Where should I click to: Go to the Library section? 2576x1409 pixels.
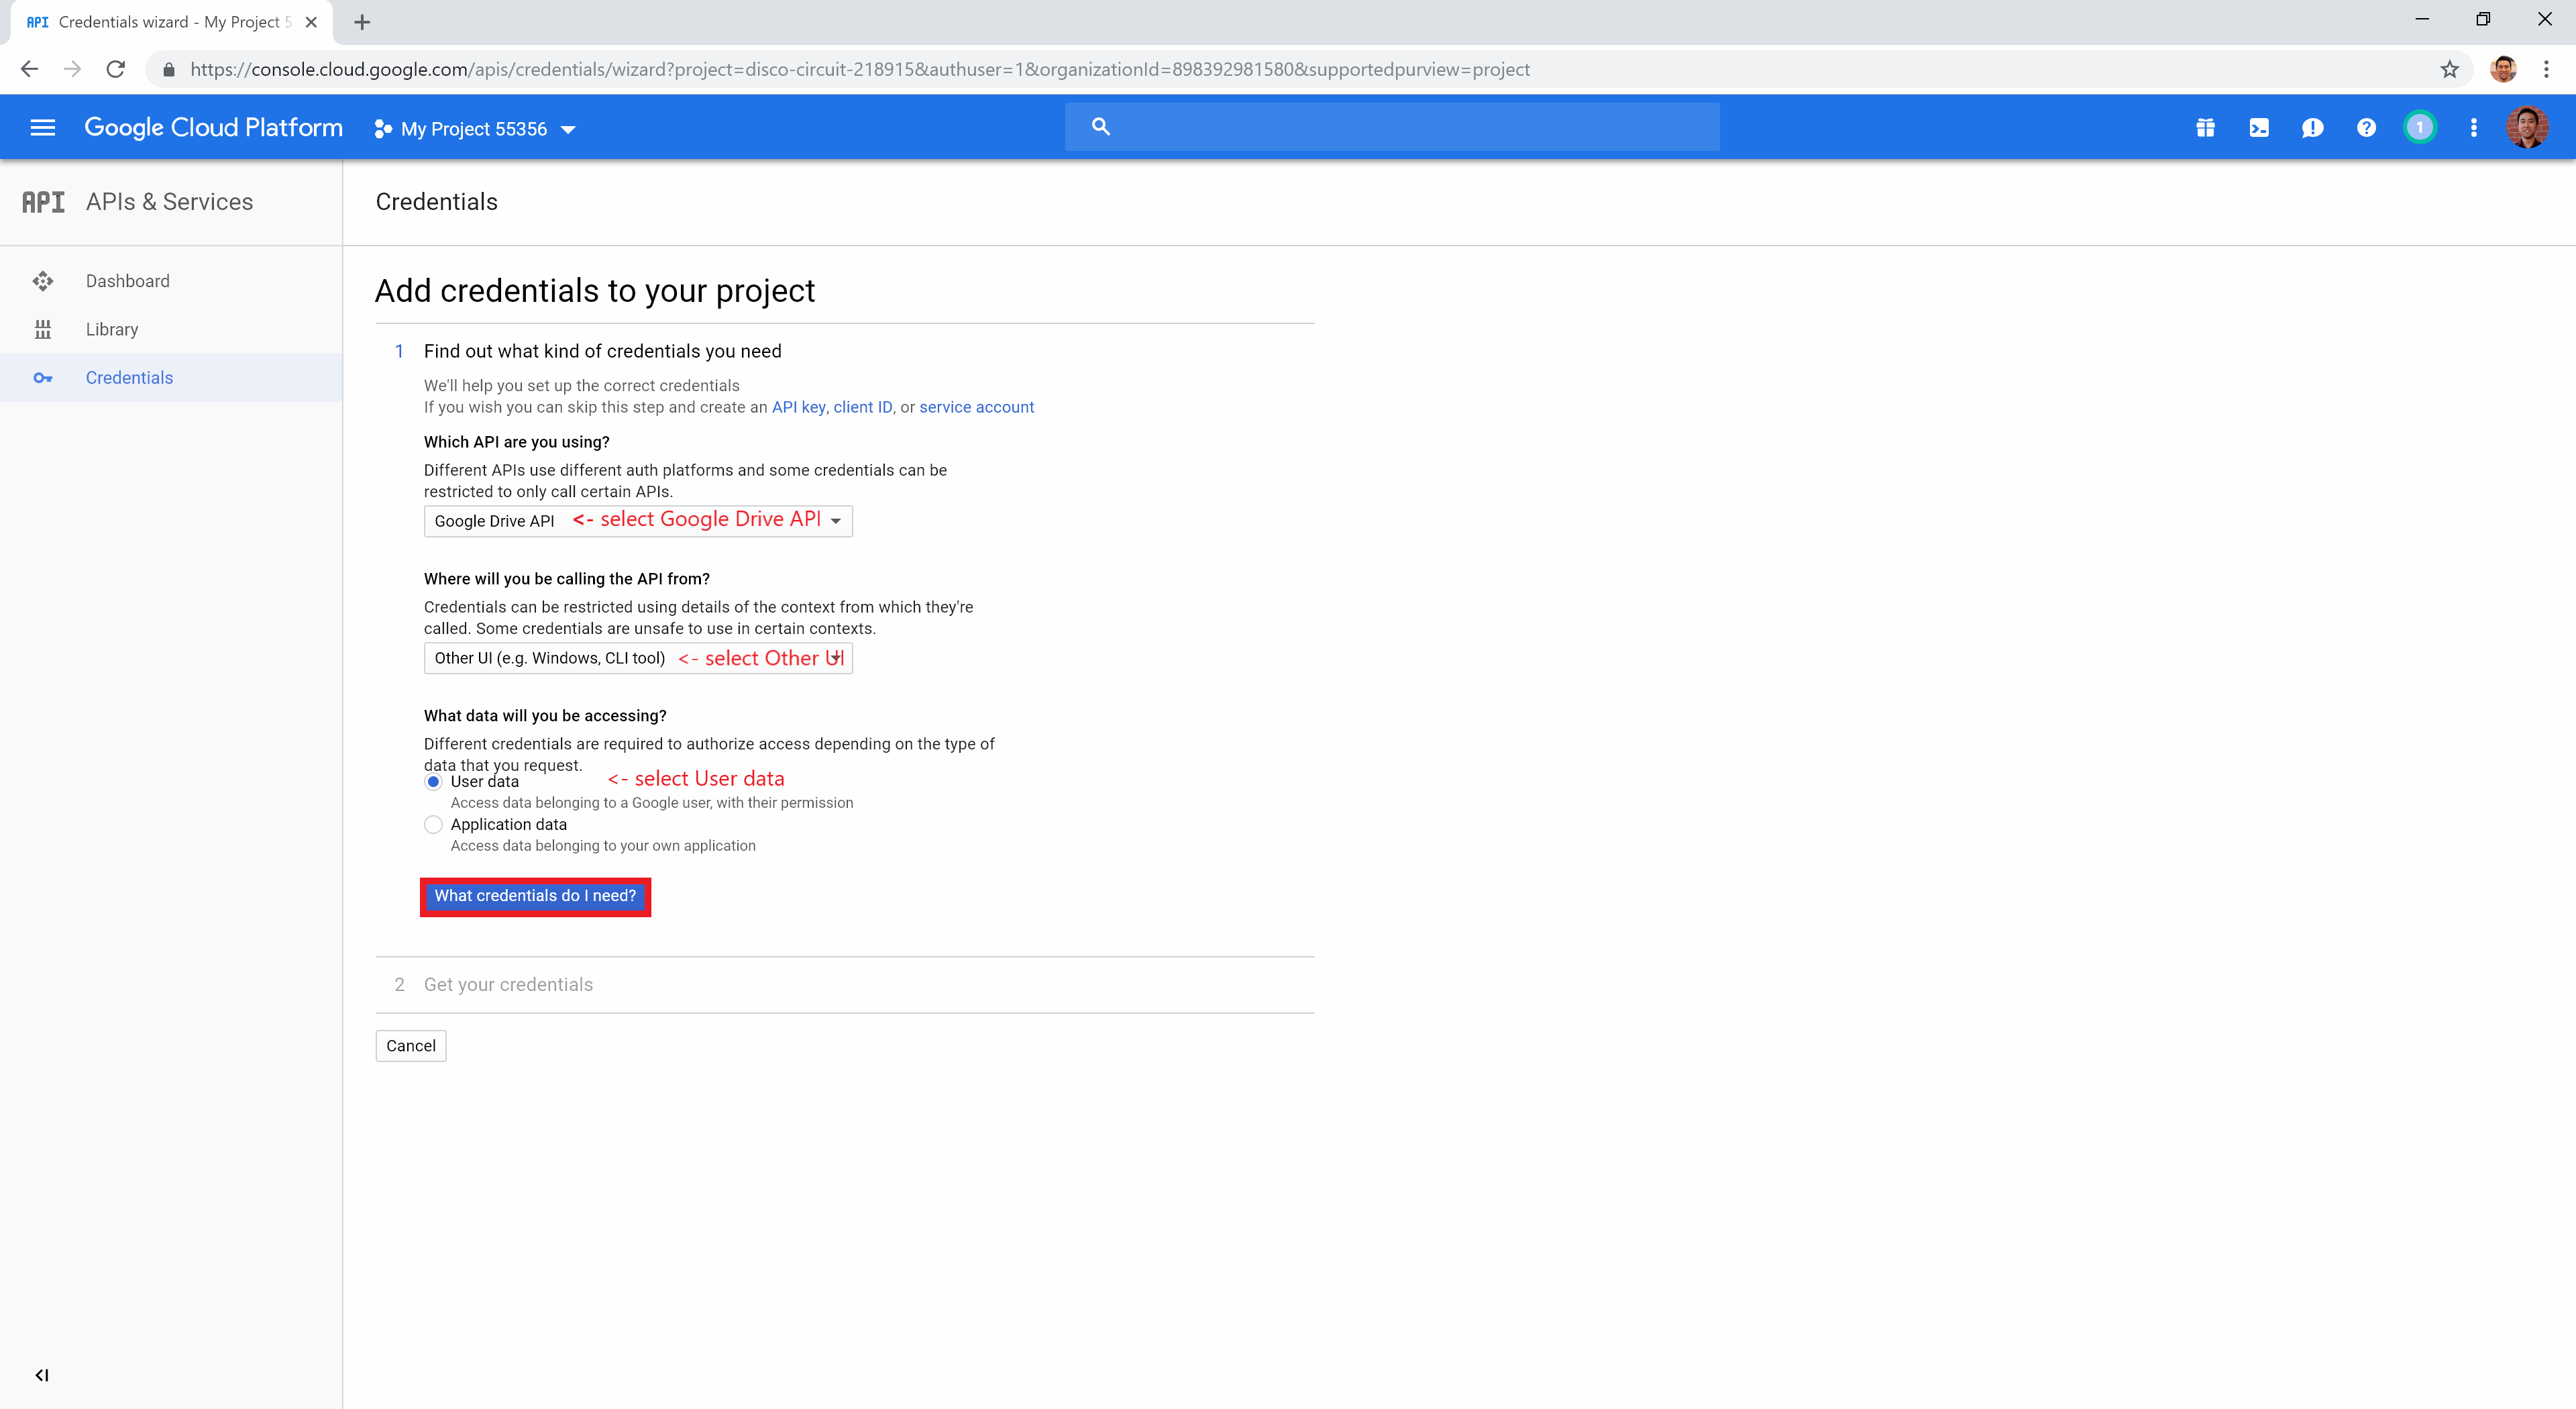point(112,329)
